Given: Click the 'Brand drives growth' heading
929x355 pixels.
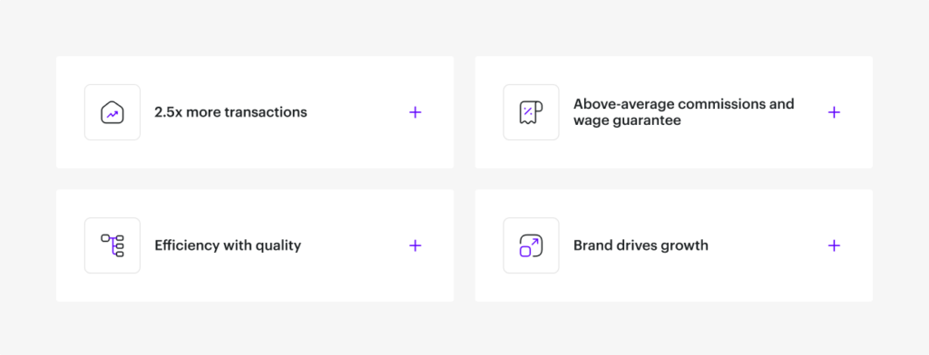Looking at the screenshot, I should tap(641, 245).
